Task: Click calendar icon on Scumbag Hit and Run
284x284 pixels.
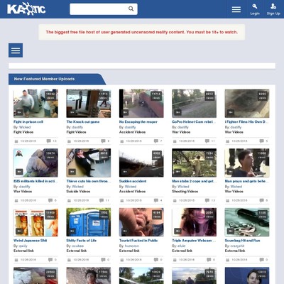Action: [227, 260]
